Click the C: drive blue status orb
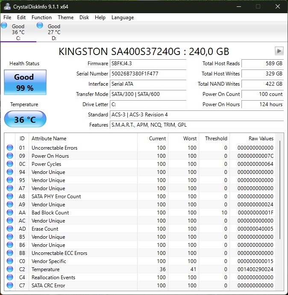288x295 pixels. (4, 25)
